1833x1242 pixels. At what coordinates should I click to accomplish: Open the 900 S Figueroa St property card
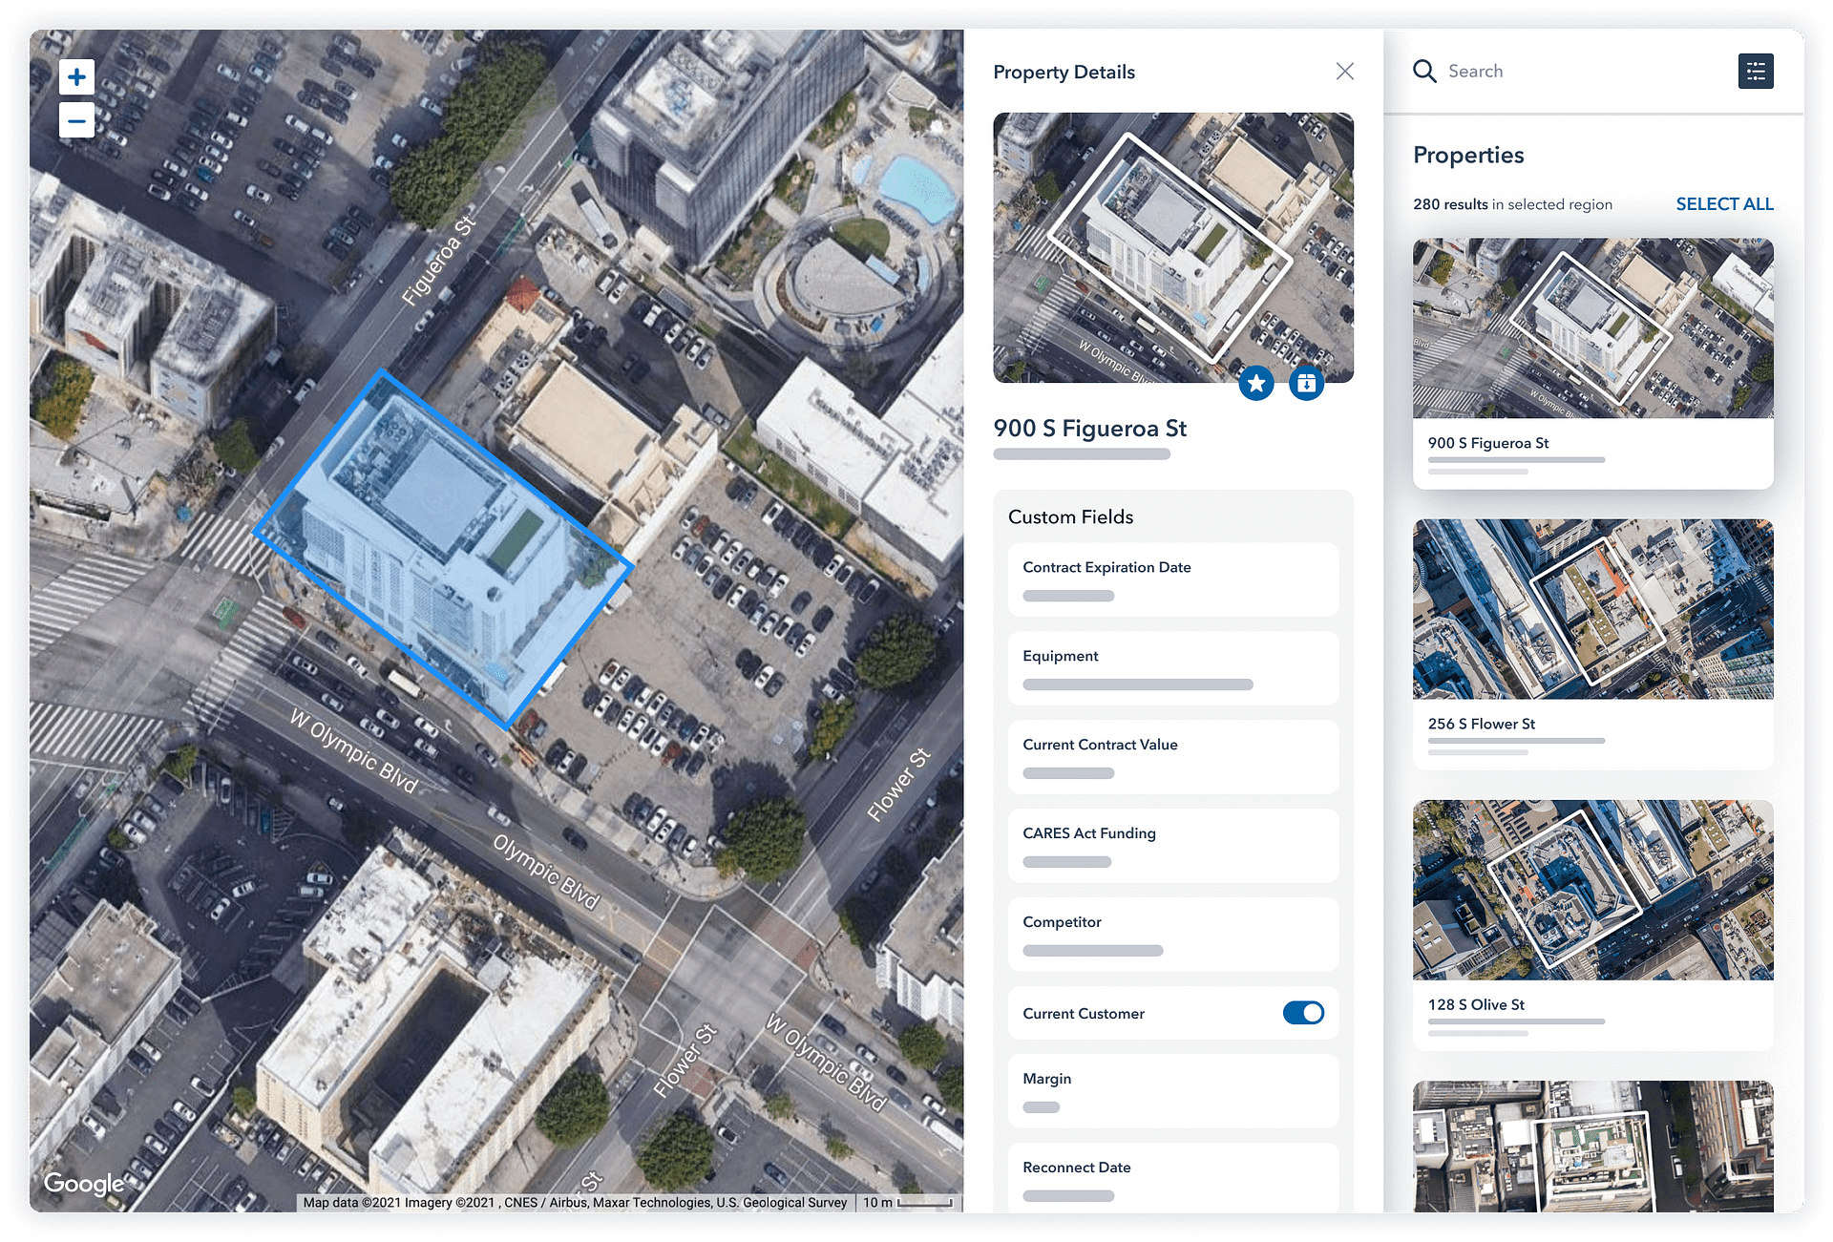pyautogui.click(x=1592, y=364)
